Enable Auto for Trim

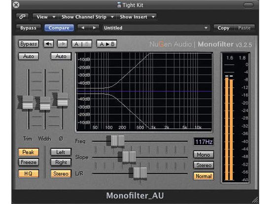tap(29, 56)
